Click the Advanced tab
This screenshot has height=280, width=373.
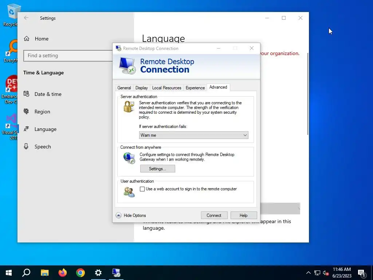click(218, 87)
